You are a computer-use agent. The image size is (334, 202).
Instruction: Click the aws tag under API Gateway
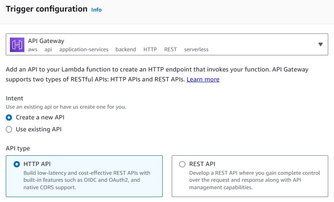33,50
